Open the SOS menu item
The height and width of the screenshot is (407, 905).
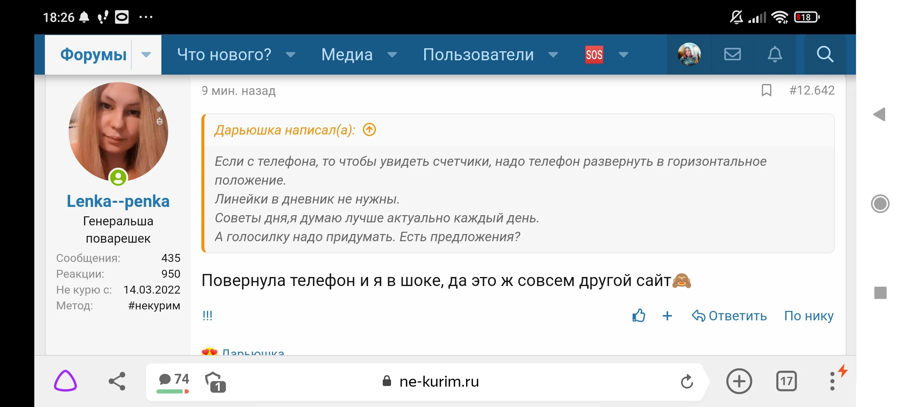(x=594, y=55)
